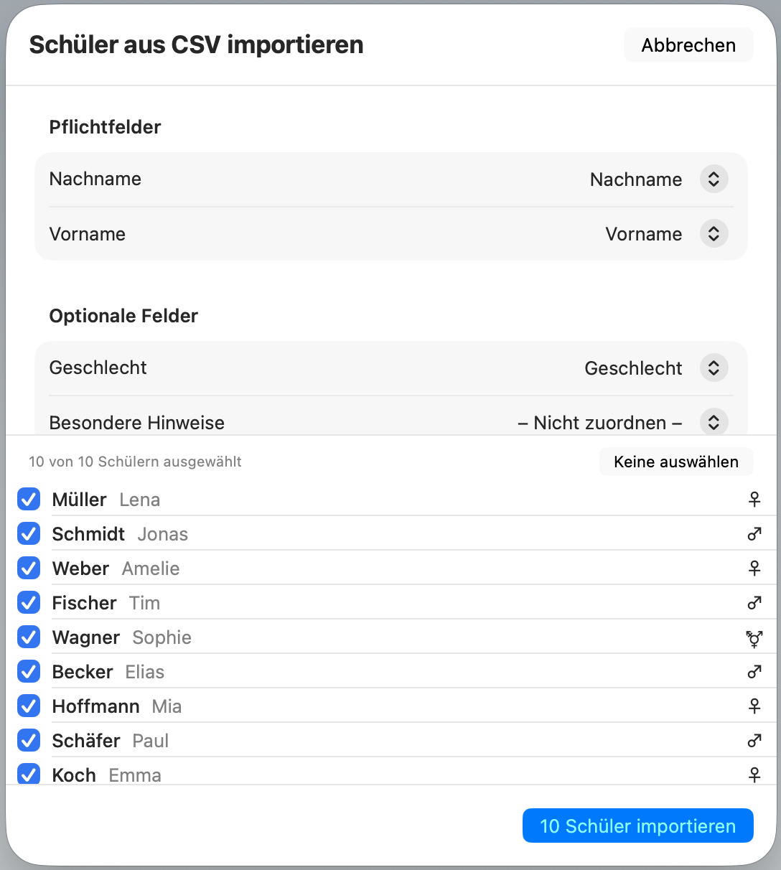Change the Geschlecht column assignment
Viewport: 781px width, 870px height.
(x=714, y=368)
